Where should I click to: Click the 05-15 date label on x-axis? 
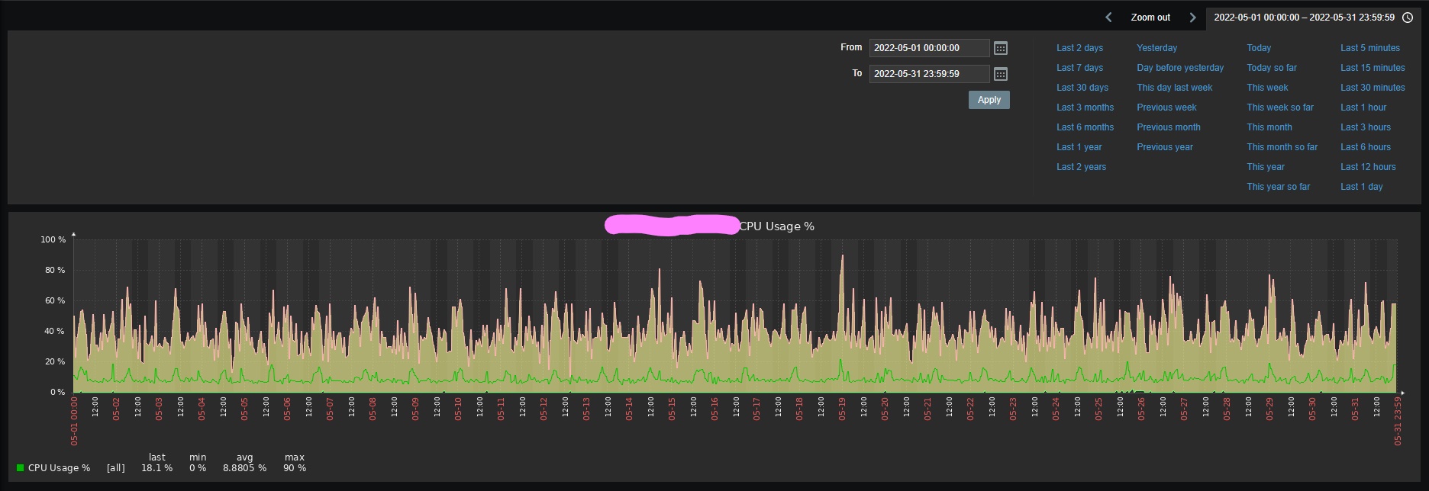click(x=672, y=409)
